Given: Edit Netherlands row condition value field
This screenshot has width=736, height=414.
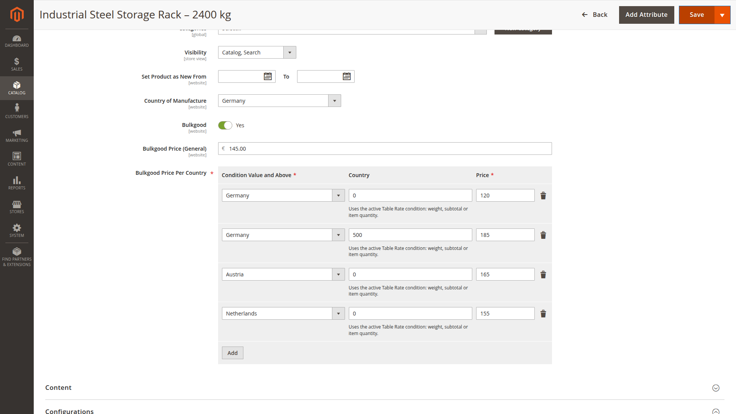Looking at the screenshot, I should click(410, 314).
